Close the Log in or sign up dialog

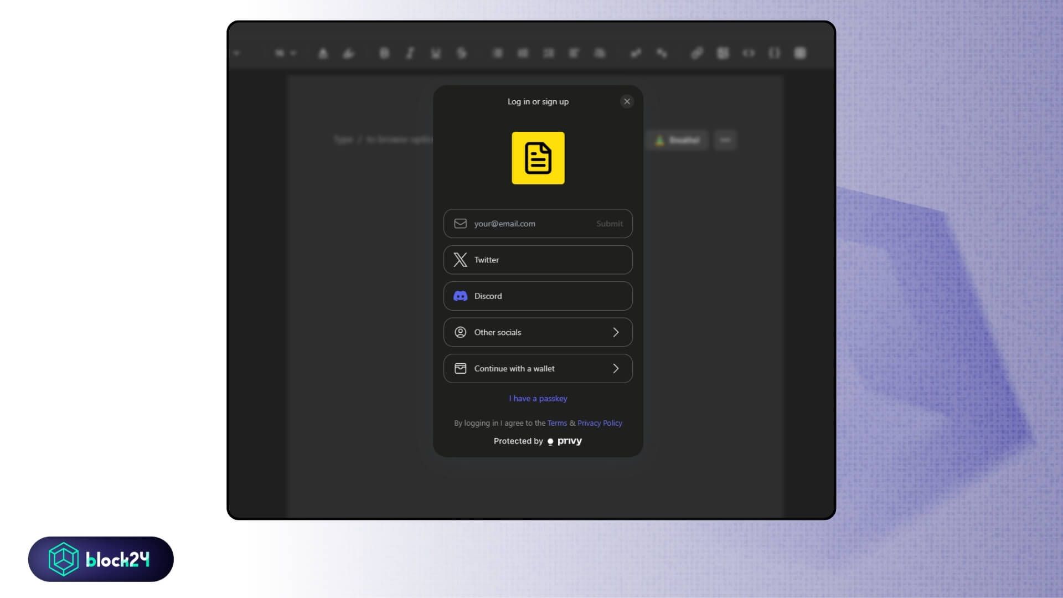[627, 101]
